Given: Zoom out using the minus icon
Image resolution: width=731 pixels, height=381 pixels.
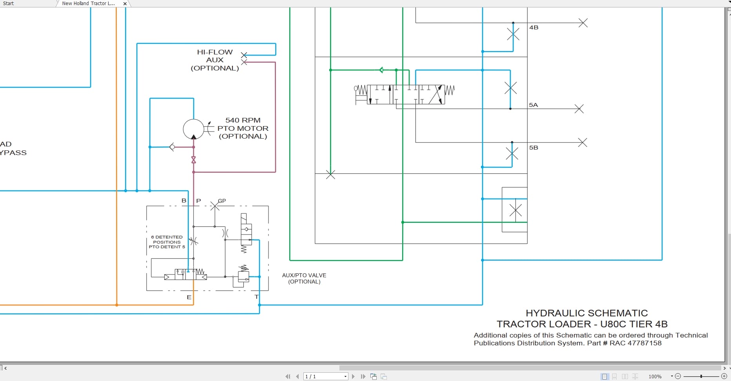Looking at the screenshot, I should tap(678, 376).
